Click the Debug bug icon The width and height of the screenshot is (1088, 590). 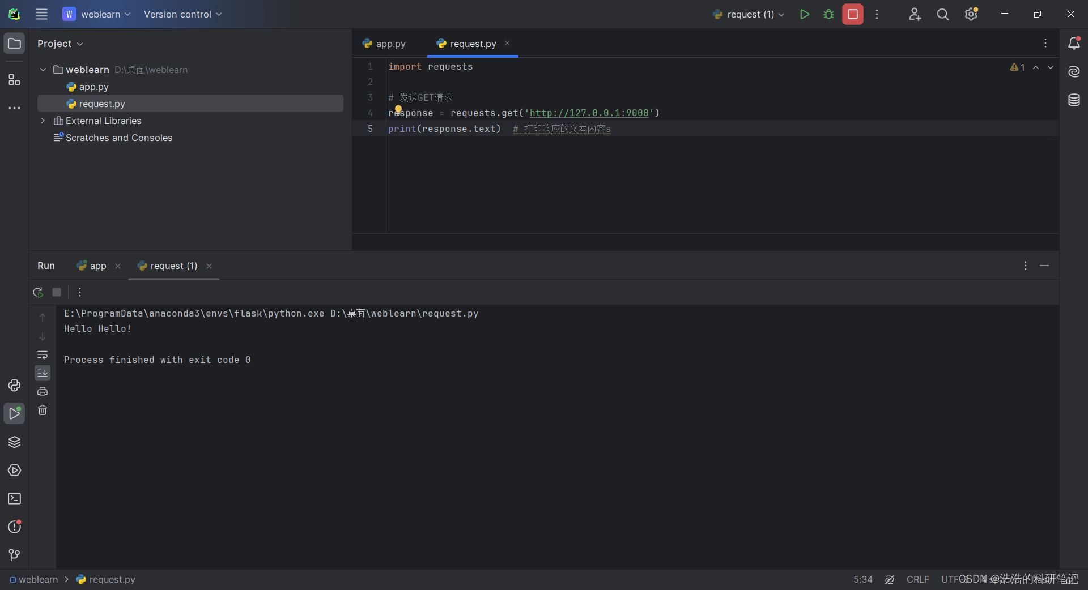tap(828, 14)
